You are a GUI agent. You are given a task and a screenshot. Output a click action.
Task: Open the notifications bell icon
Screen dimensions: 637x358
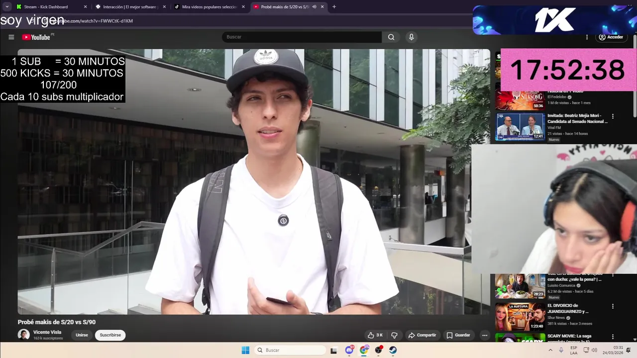[629, 350]
